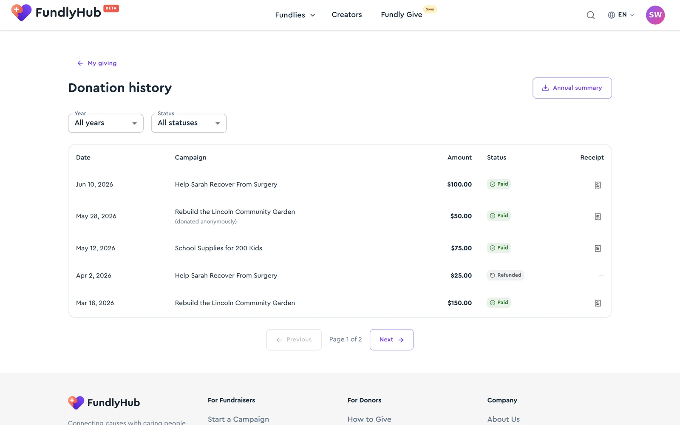Image resolution: width=680 pixels, height=425 pixels.
Task: Click the 'Jun 10, 2026' date cell
Action: [94, 184]
